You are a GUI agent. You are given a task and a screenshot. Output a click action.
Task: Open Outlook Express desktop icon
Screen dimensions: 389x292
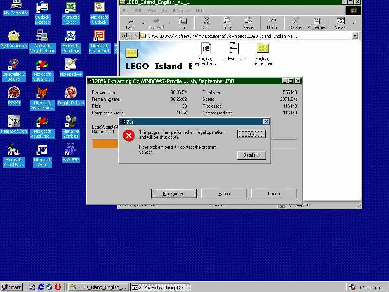[x=42, y=13]
